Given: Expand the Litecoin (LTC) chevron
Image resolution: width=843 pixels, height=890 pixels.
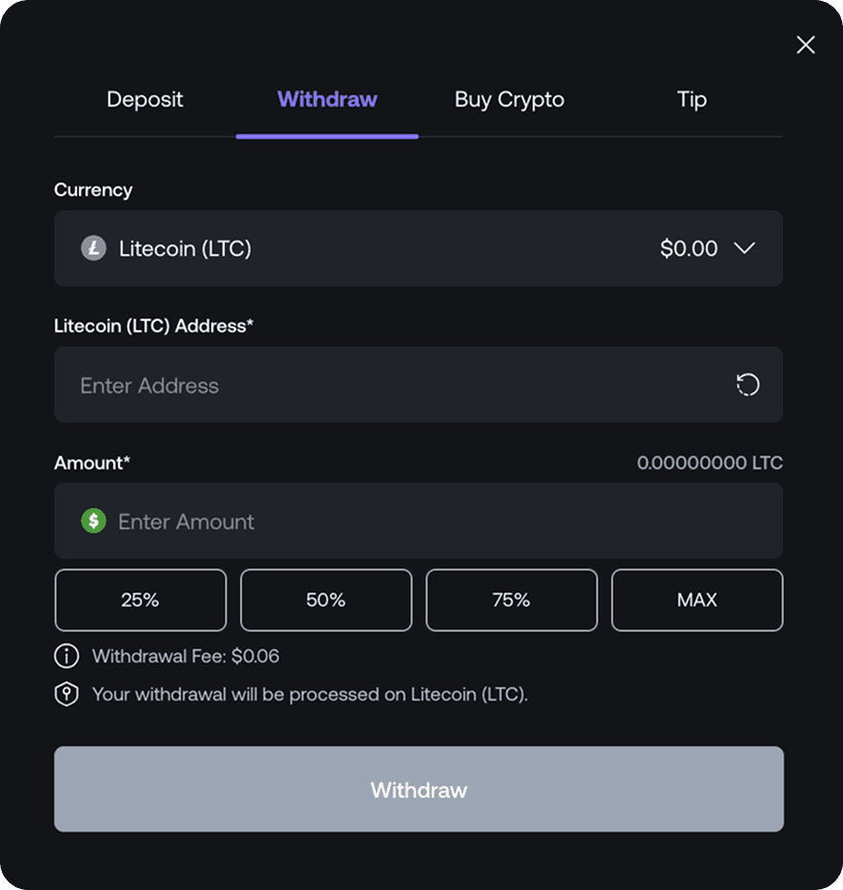Looking at the screenshot, I should [x=745, y=248].
